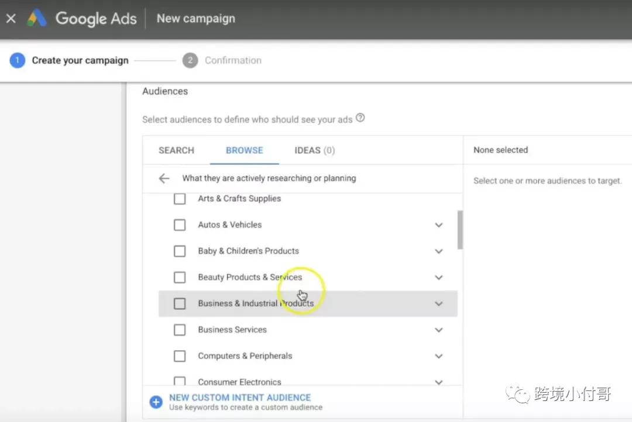
Task: Close the New campaign dialog with X
Action: (x=11, y=19)
